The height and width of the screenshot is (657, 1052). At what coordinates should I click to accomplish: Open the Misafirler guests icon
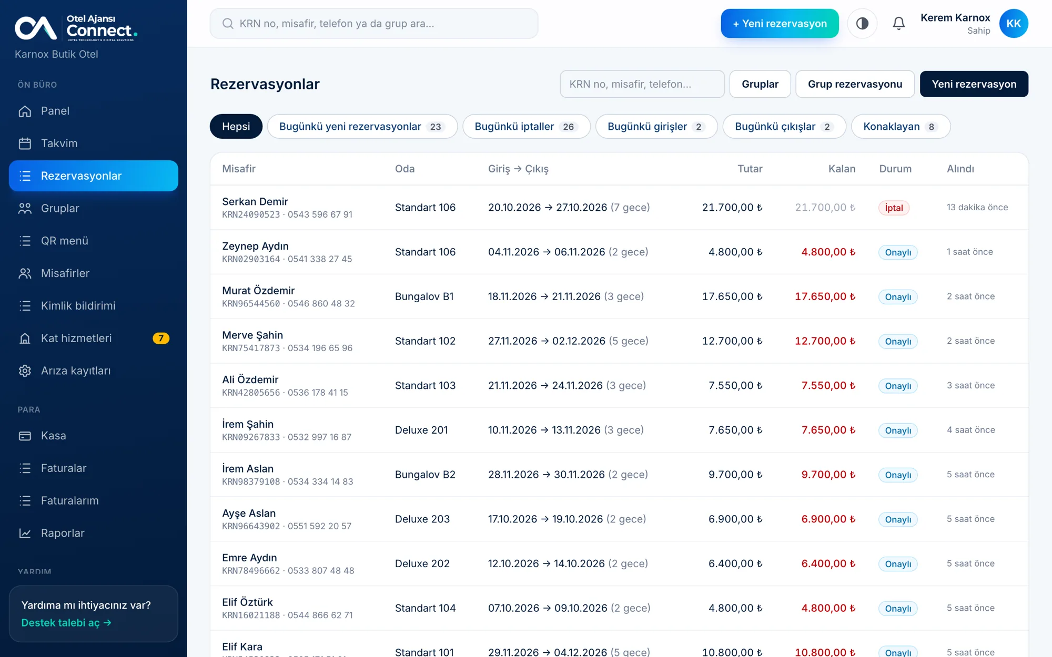[25, 273]
